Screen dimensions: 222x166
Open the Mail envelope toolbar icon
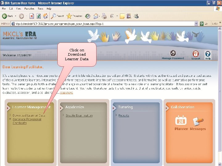tap(96, 16)
